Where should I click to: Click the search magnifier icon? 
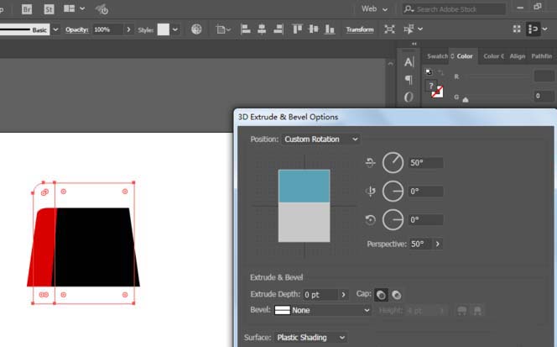pyautogui.click(x=409, y=8)
